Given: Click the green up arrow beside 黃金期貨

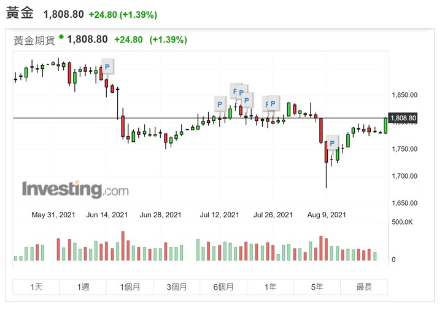Looking at the screenshot, I should (x=61, y=36).
